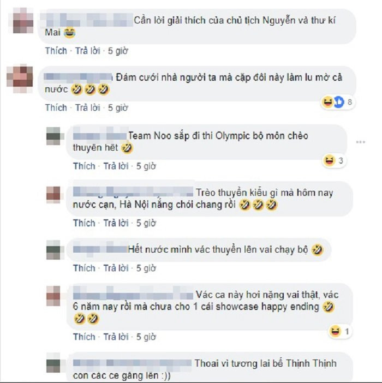View the haha reaction count of 3
The image size is (382, 383).
[334, 161]
